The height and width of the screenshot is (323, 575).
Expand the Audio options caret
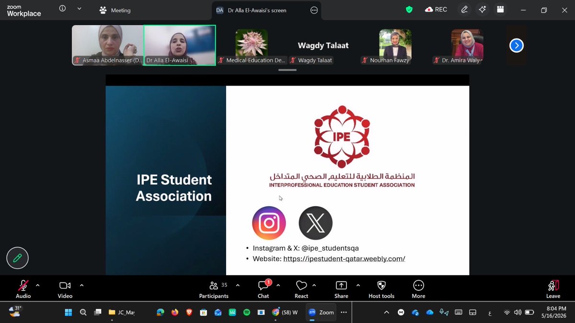pyautogui.click(x=38, y=285)
